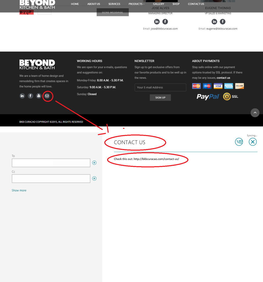Click the send mail icon
Viewport: 263px width, 282px height.
click(x=239, y=142)
